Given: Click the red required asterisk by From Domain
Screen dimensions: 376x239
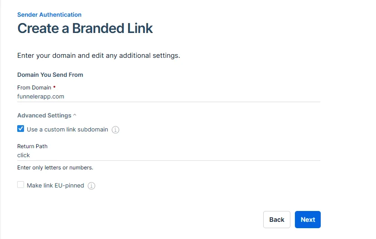Looking at the screenshot, I should pyautogui.click(x=54, y=87).
